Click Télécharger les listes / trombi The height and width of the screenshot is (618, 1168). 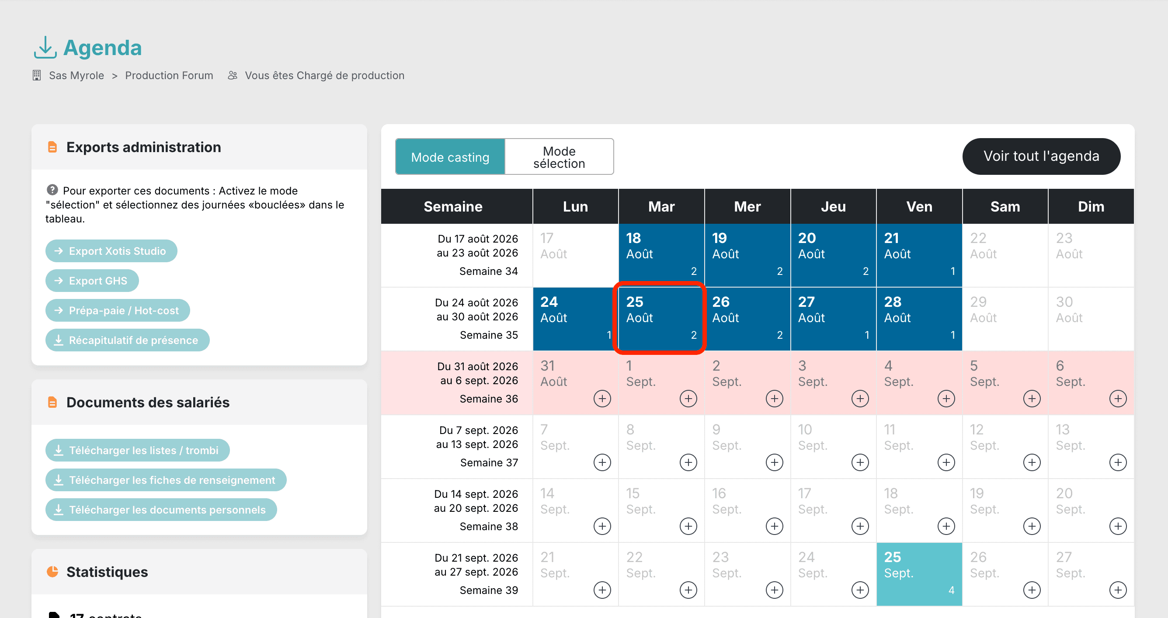[x=137, y=450]
